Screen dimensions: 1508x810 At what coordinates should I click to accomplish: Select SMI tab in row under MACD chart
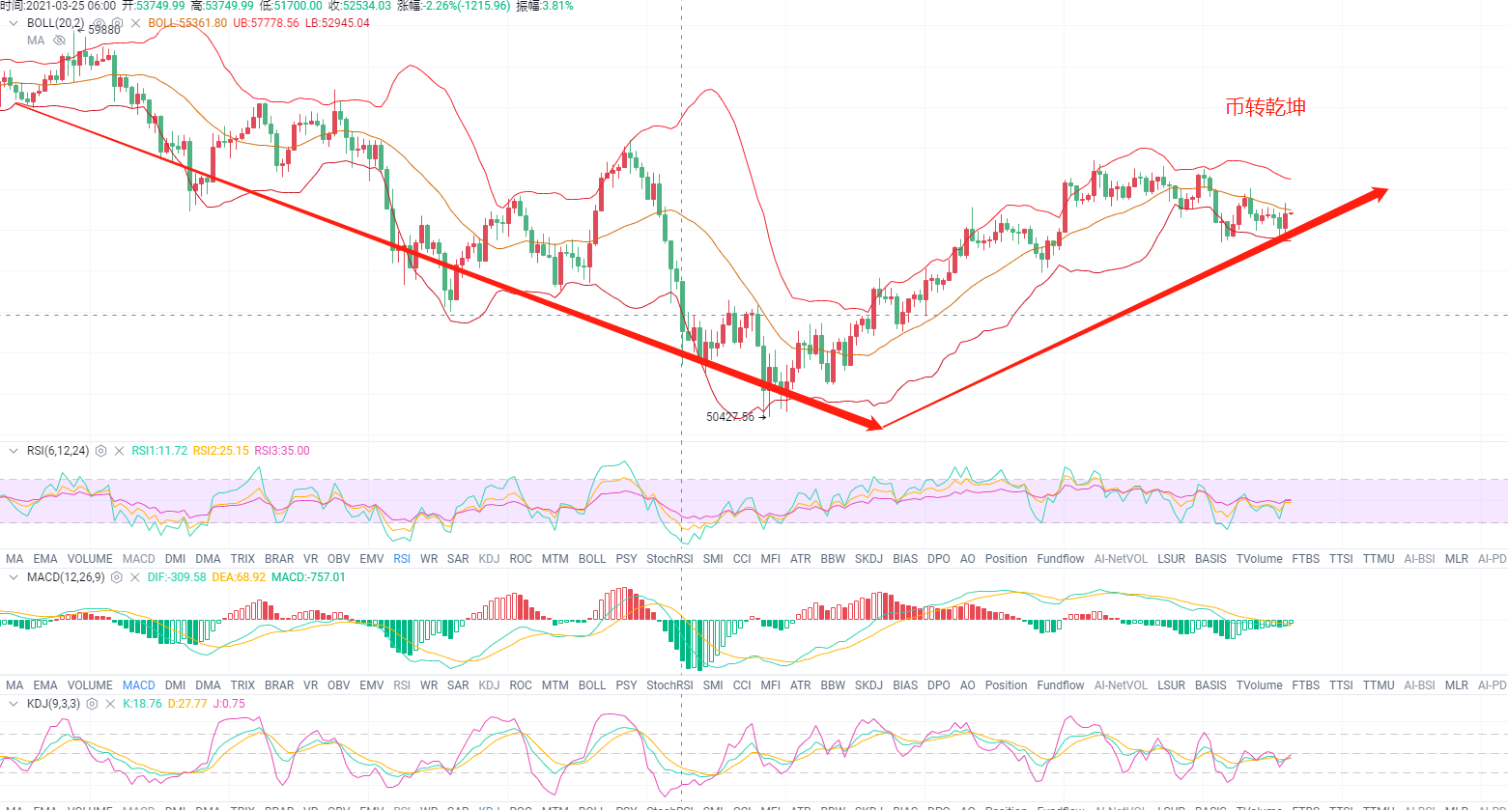pyautogui.click(x=713, y=685)
